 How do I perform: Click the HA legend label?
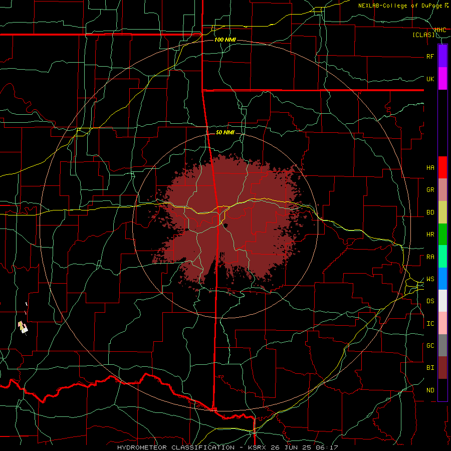tap(430, 168)
